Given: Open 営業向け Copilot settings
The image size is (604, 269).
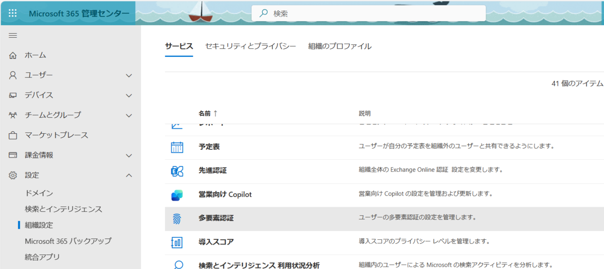Looking at the screenshot, I should [x=225, y=195].
